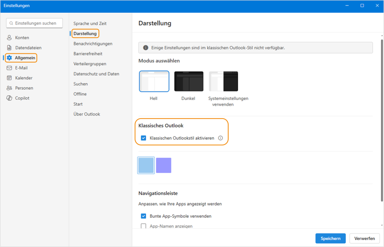Image resolution: width=384 pixels, height=247 pixels.
Task: Select the Darstellung settings page
Action: point(85,34)
